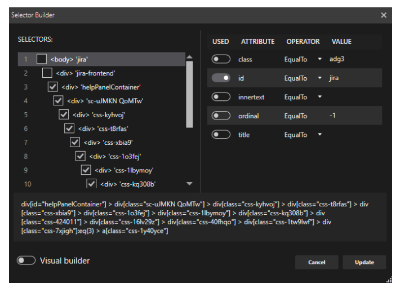Image resolution: width=400 pixels, height=292 pixels.
Task: Click the ATTRIBUTE column header
Action: pyautogui.click(x=257, y=42)
